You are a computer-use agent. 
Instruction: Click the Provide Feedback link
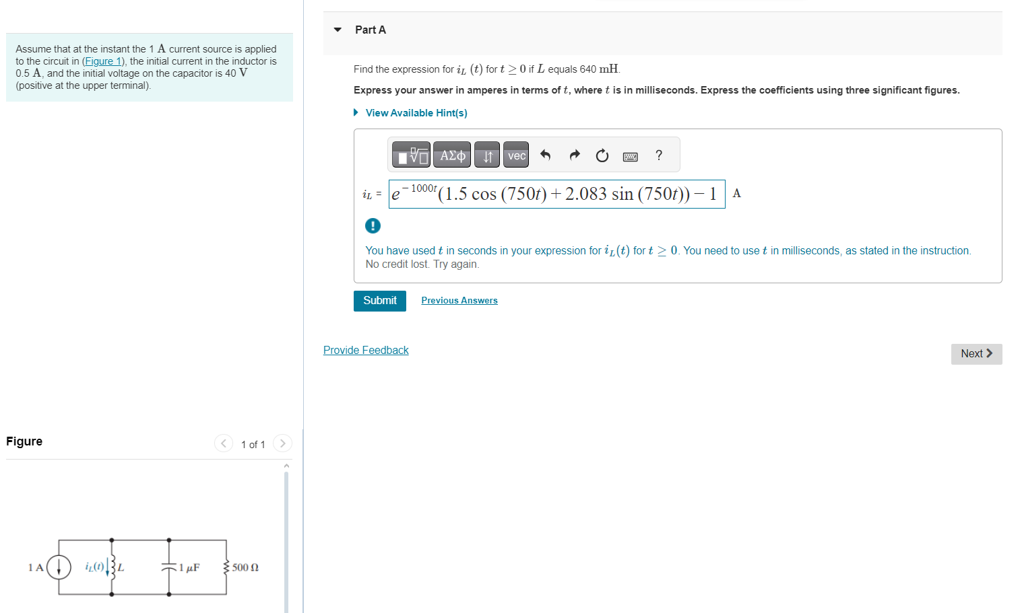[x=366, y=350]
